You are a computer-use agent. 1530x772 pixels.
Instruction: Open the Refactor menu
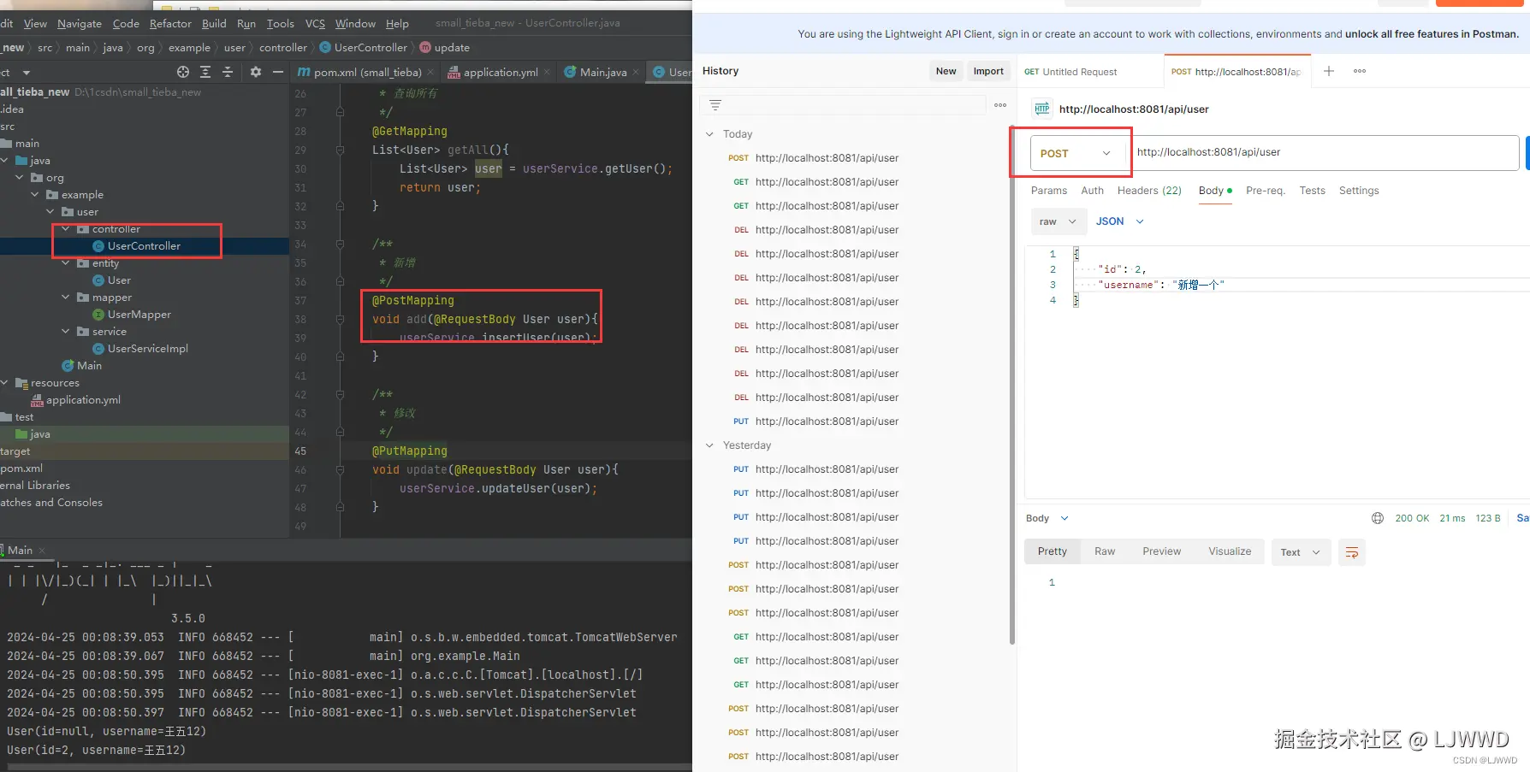click(x=170, y=23)
